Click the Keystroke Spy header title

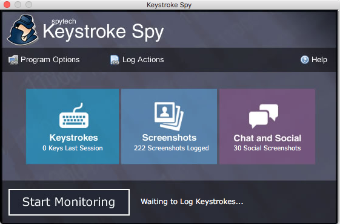click(x=103, y=32)
